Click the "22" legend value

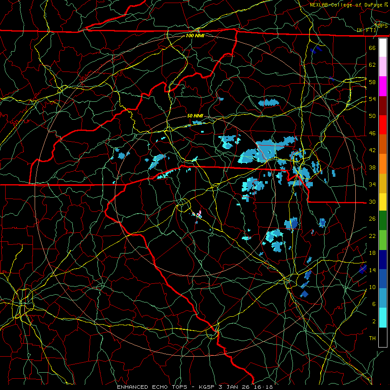[x=372, y=236]
